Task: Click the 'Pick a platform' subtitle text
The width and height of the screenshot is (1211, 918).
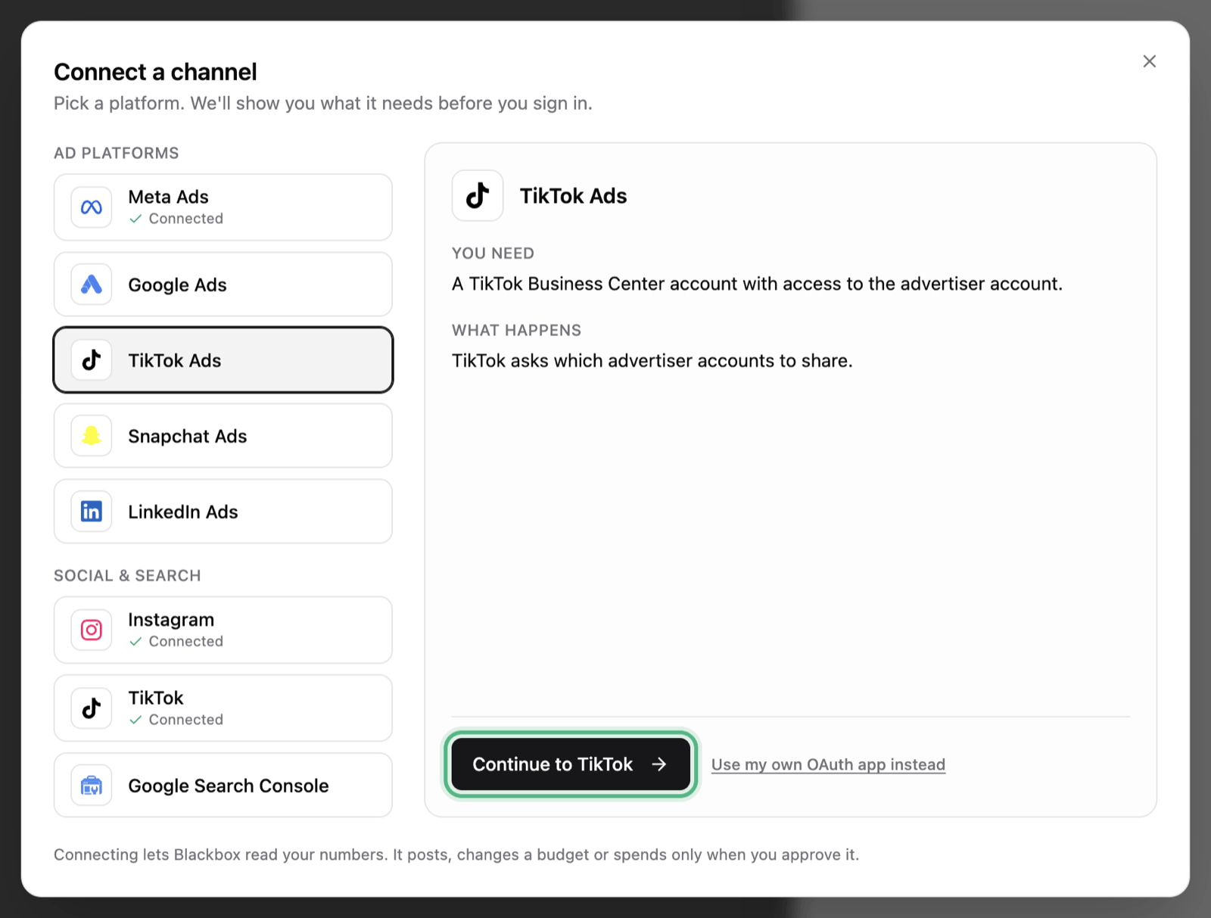Action: point(323,104)
